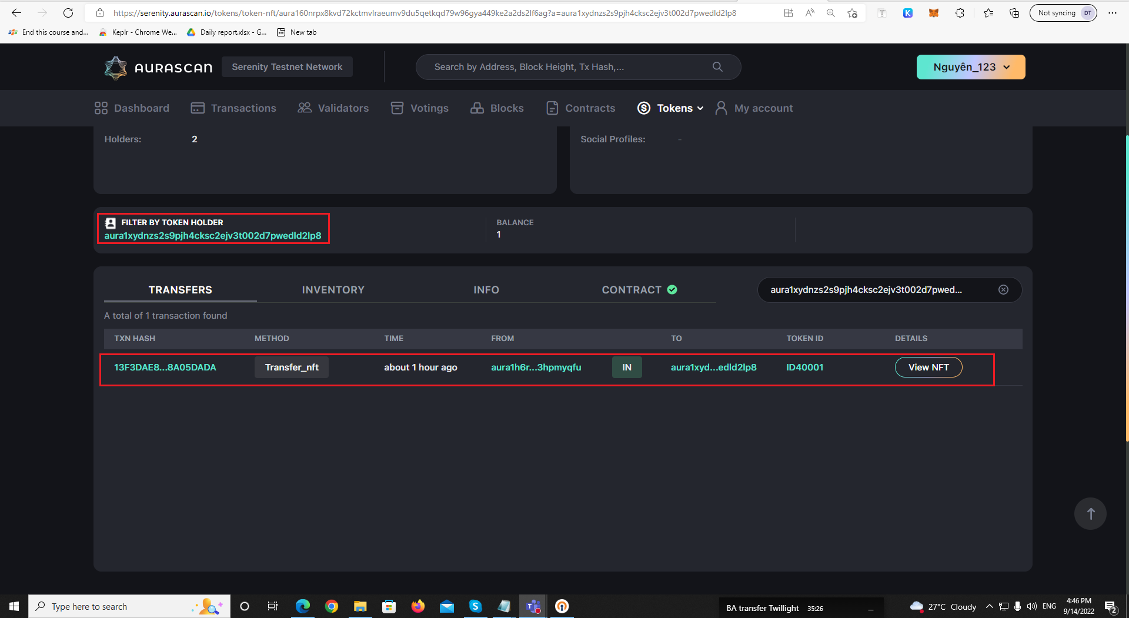Switch to the INVENTORY tab
The image size is (1129, 618).
333,289
